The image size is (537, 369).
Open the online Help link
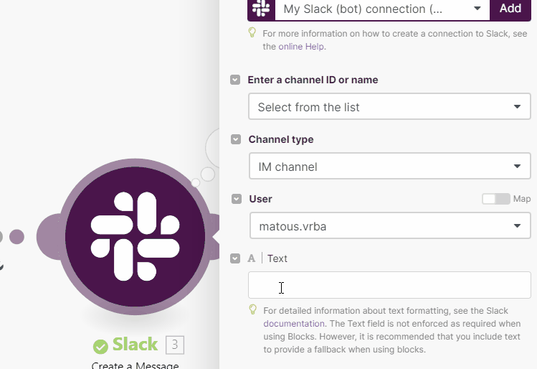pyautogui.click(x=301, y=46)
